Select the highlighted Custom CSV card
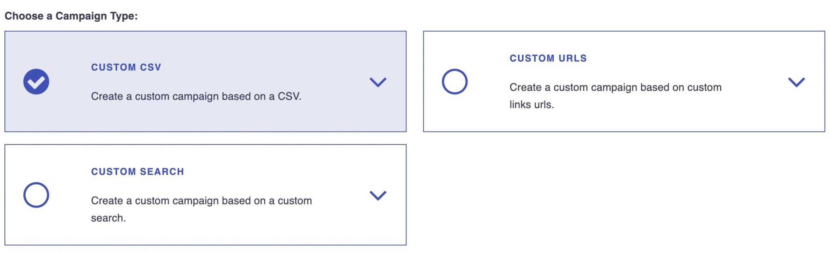 [206, 81]
